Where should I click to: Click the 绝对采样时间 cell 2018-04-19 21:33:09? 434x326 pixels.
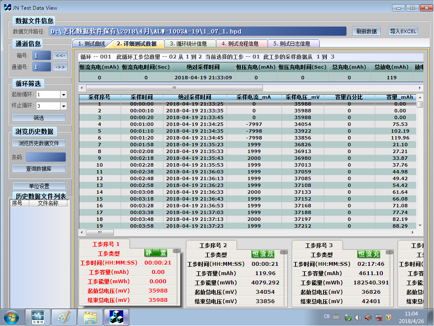pyautogui.click(x=203, y=78)
